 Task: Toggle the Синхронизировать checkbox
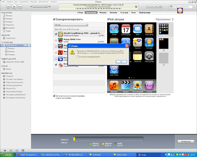coord(54,19)
